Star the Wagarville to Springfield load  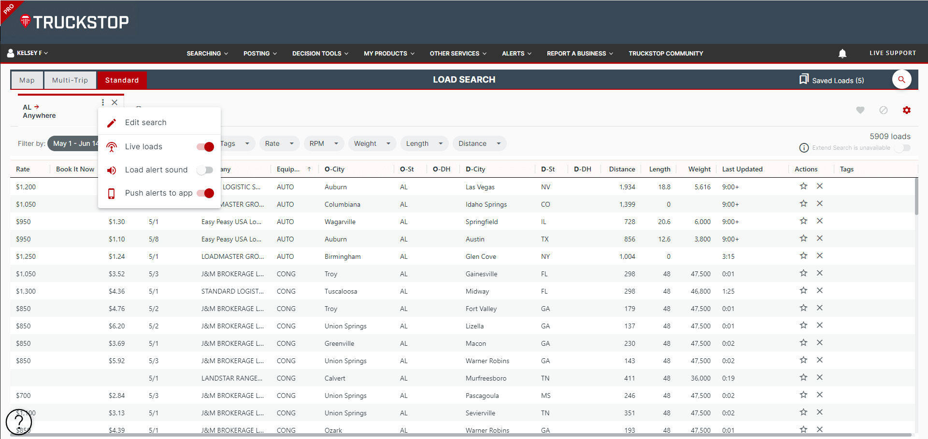[803, 221]
